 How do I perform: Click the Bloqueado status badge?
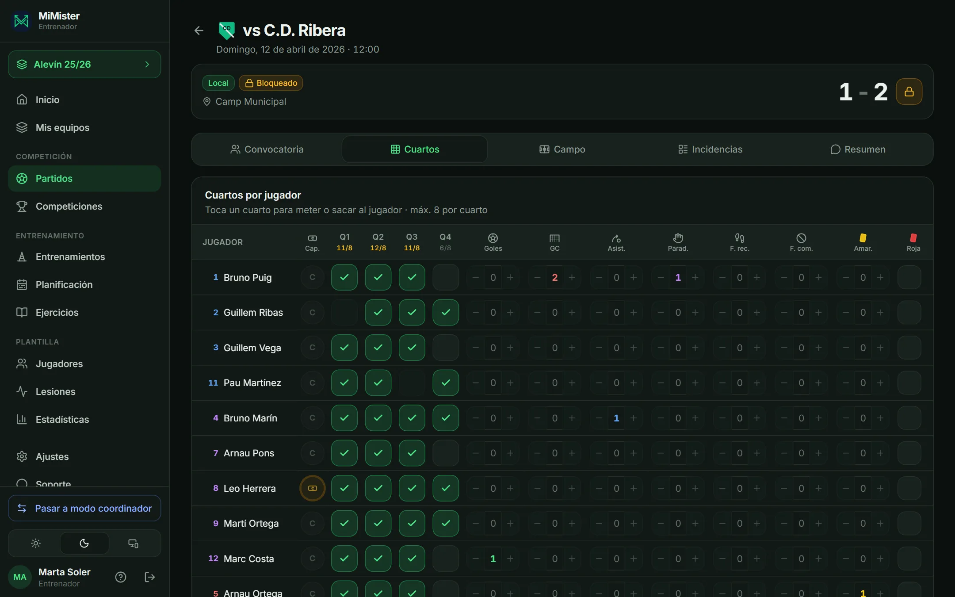click(271, 83)
